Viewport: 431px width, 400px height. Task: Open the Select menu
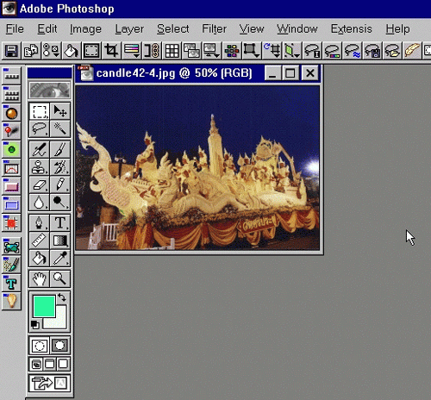point(173,29)
